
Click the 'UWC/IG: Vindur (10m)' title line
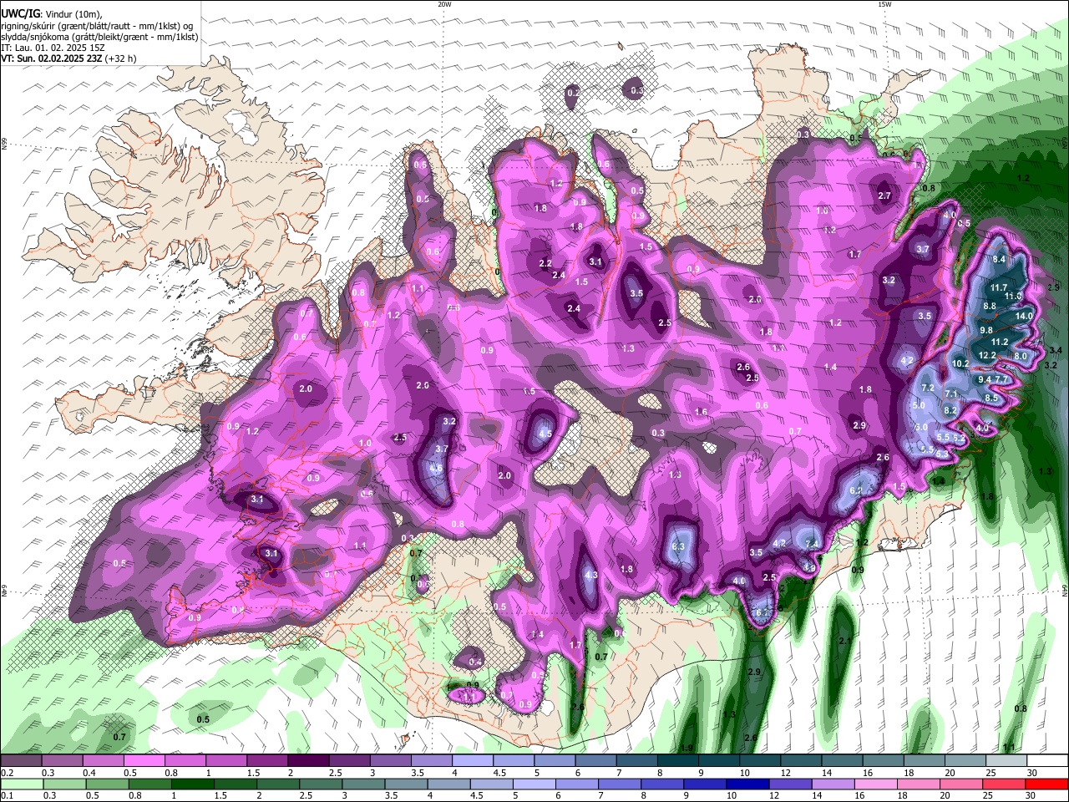[51, 14]
